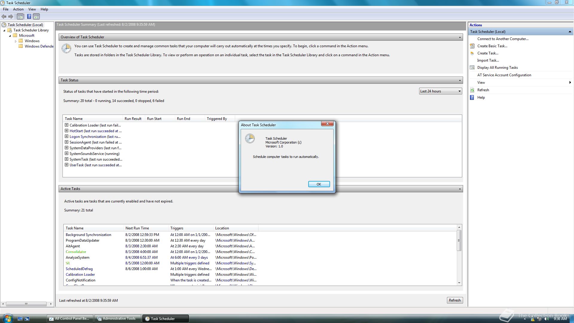574x323 pixels.
Task: Collapse the Overview of Task Scheduler section
Action: tap(459, 37)
